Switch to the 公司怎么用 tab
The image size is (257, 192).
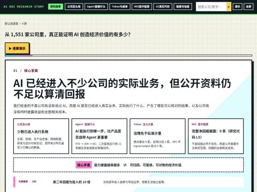click(x=74, y=7)
